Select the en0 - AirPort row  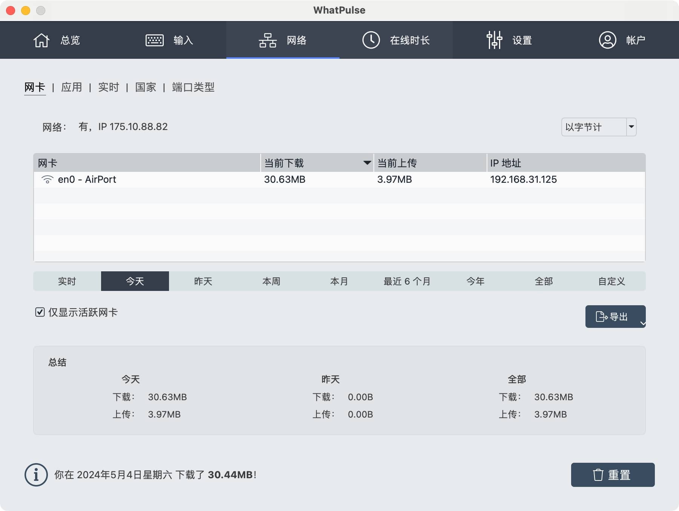[x=339, y=179]
